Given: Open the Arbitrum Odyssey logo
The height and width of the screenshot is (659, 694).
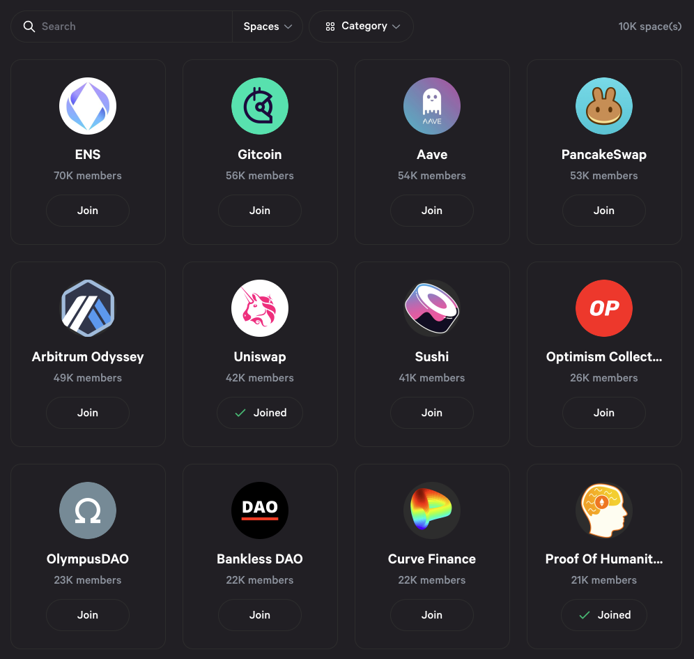Looking at the screenshot, I should (88, 308).
